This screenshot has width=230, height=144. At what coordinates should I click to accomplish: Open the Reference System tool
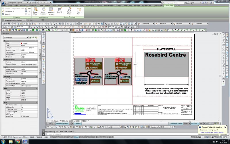tap(51, 11)
